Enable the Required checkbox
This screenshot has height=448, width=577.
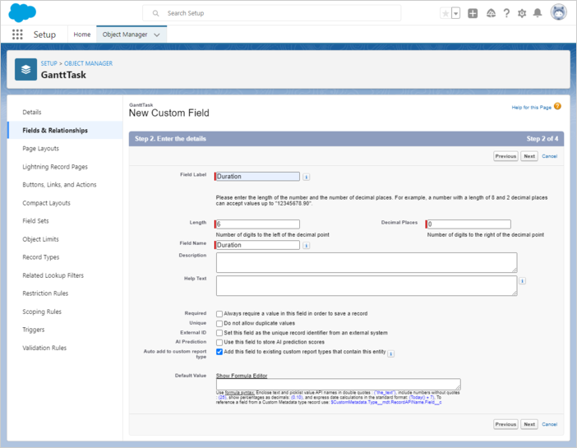click(219, 314)
